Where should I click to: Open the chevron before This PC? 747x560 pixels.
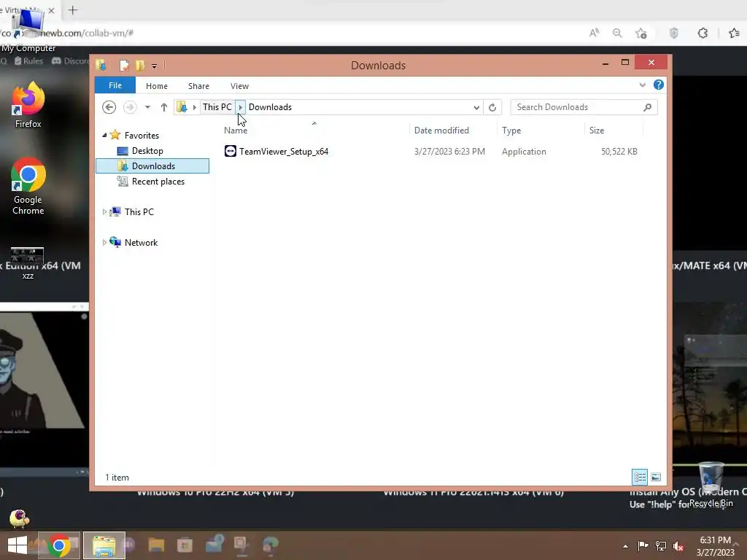pos(194,107)
